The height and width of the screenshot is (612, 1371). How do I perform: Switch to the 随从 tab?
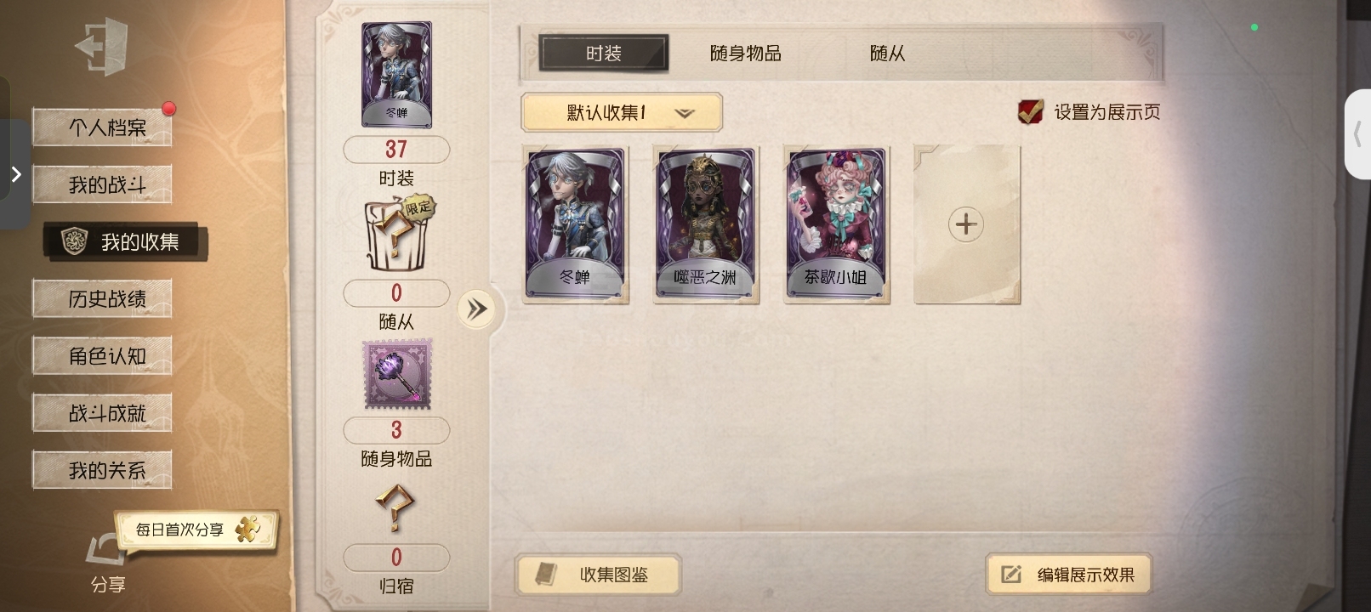coord(887,54)
